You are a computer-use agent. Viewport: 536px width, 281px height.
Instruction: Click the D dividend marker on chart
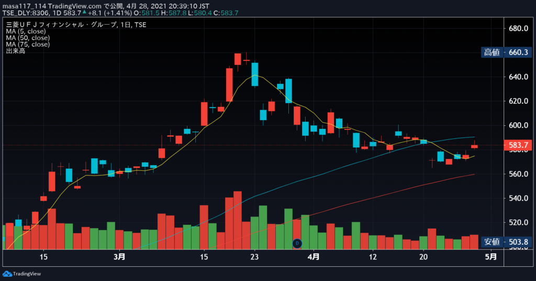pyautogui.click(x=297, y=243)
